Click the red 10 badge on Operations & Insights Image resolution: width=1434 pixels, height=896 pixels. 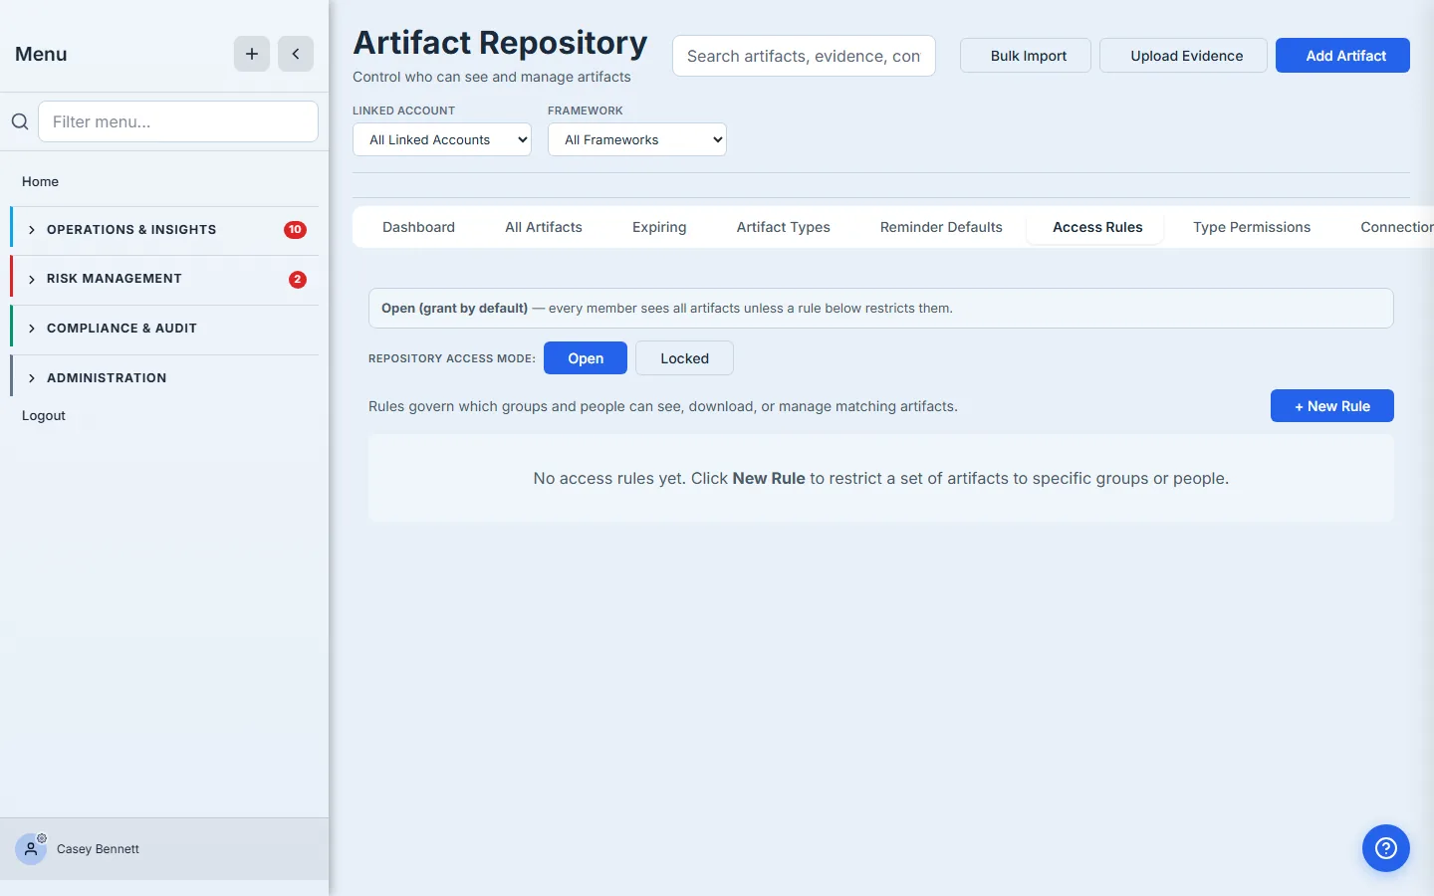295,230
